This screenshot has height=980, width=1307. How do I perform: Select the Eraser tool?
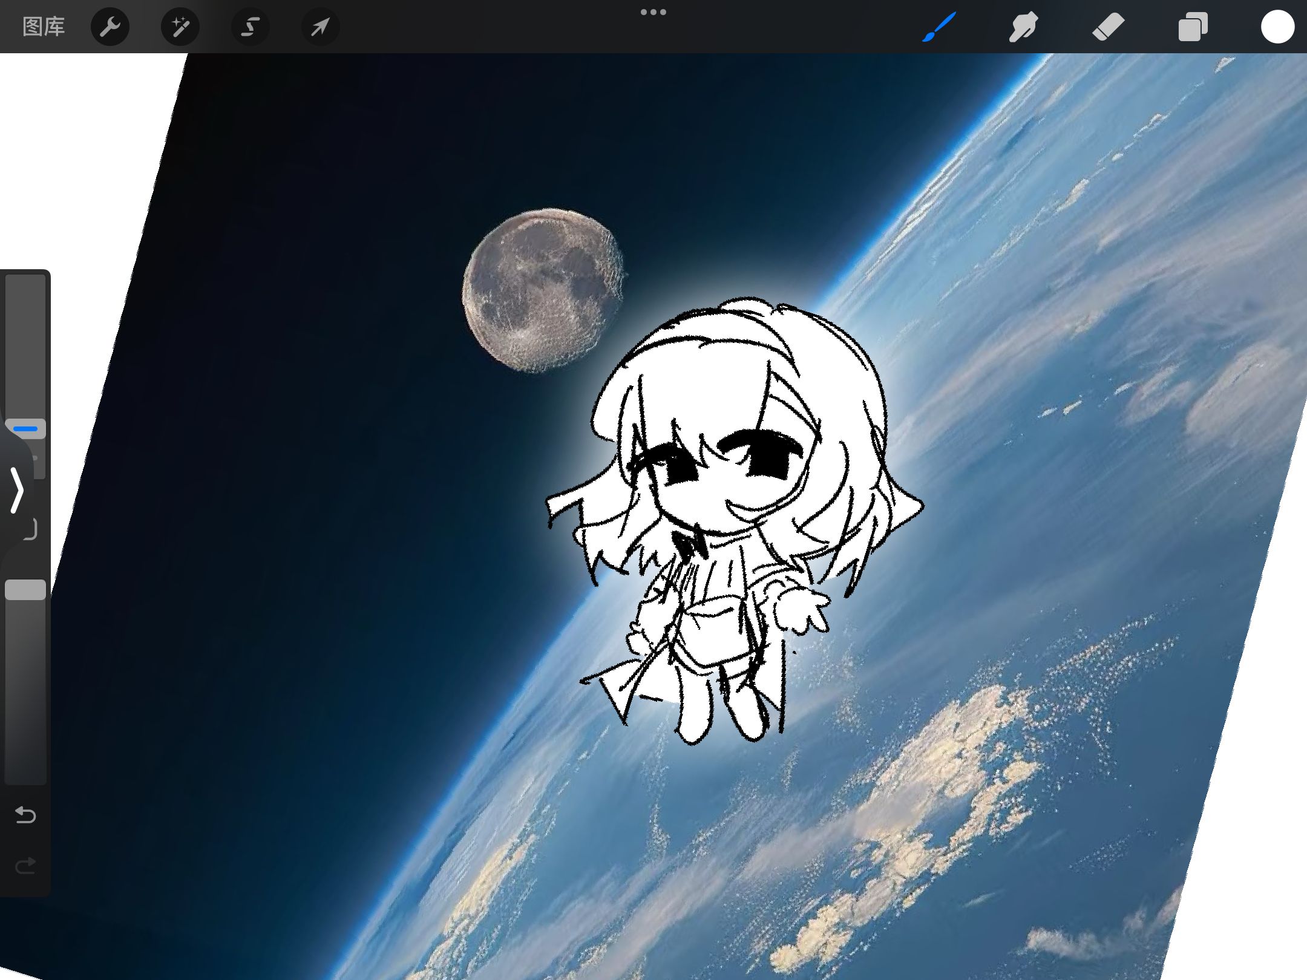(x=1108, y=27)
